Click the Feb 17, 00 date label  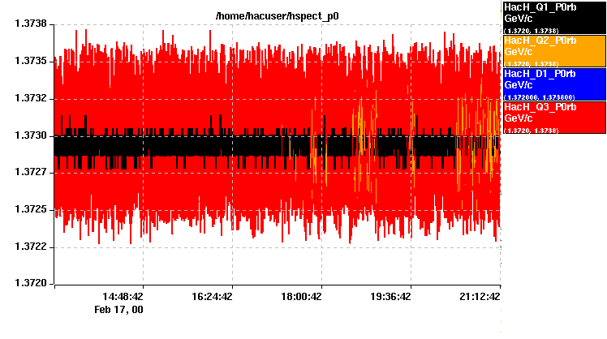[119, 309]
